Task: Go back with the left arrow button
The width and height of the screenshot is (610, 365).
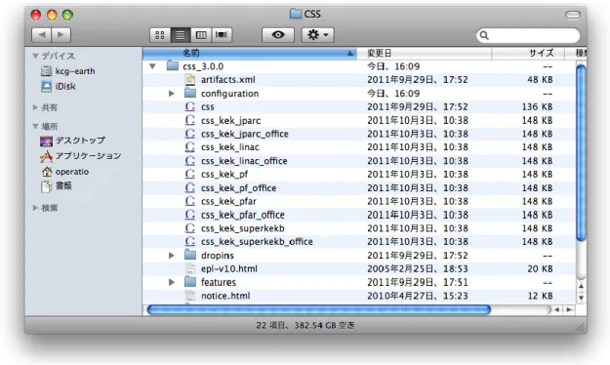Action: pyautogui.click(x=41, y=35)
